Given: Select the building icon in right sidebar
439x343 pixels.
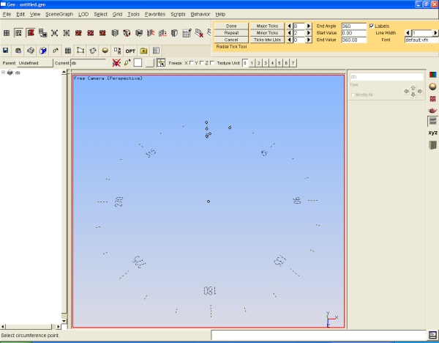Looking at the screenshot, I should click(432, 145).
